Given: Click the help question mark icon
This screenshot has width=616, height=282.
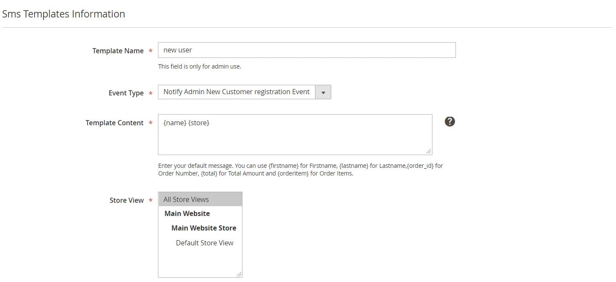Looking at the screenshot, I should pyautogui.click(x=450, y=121).
